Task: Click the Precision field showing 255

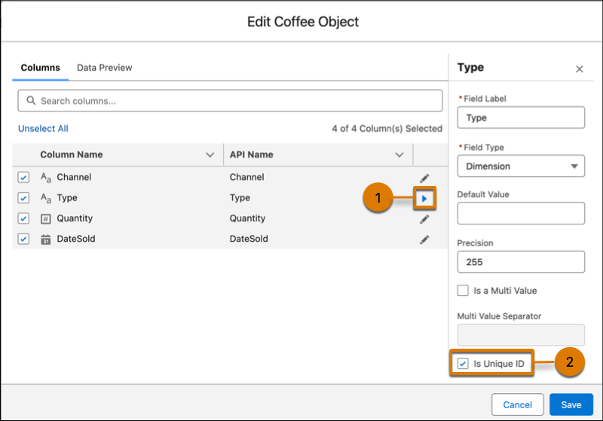Action: coord(521,262)
